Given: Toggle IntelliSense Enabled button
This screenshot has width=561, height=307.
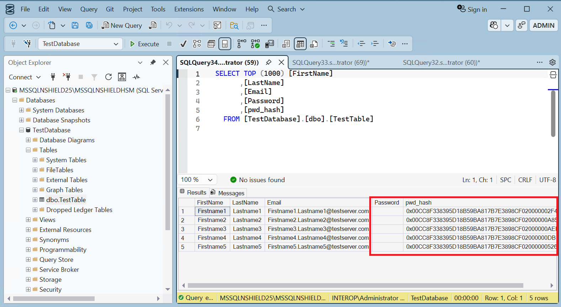Looking at the screenshot, I should click(225, 44).
